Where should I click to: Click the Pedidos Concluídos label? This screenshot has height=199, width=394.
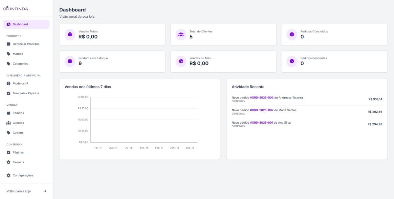(314, 31)
